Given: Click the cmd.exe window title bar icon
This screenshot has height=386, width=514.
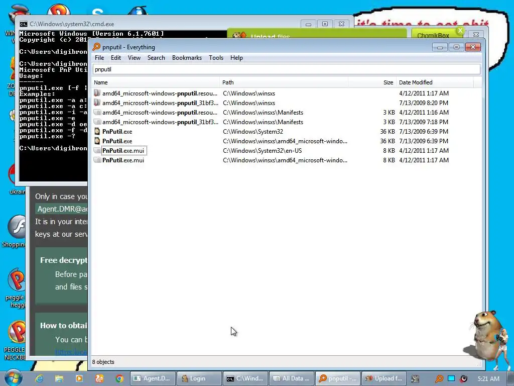Looking at the screenshot, I should coord(23,24).
